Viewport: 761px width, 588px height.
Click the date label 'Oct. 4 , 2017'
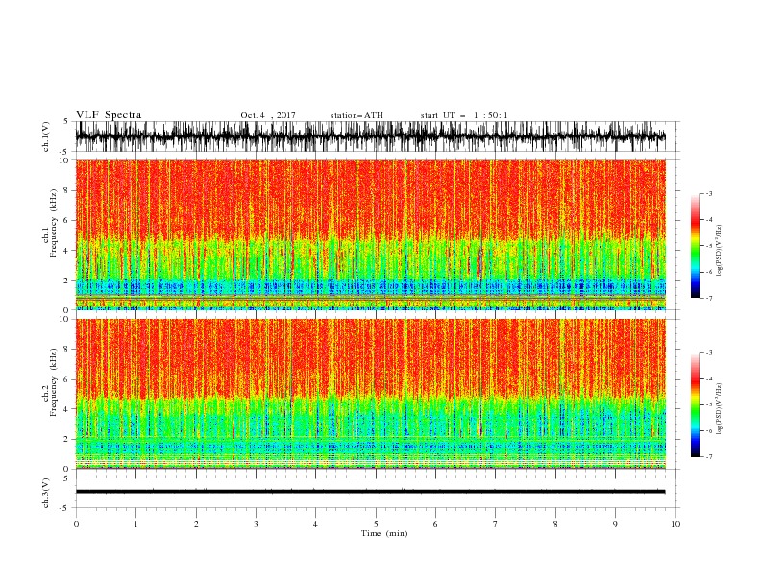click(268, 115)
